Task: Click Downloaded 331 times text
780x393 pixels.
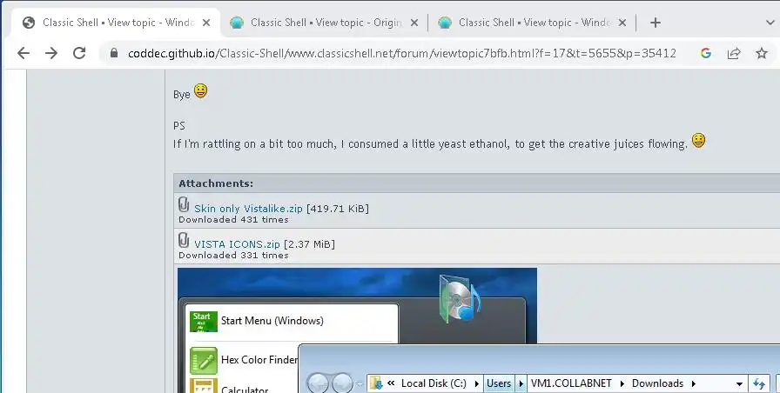Action: [233, 256]
